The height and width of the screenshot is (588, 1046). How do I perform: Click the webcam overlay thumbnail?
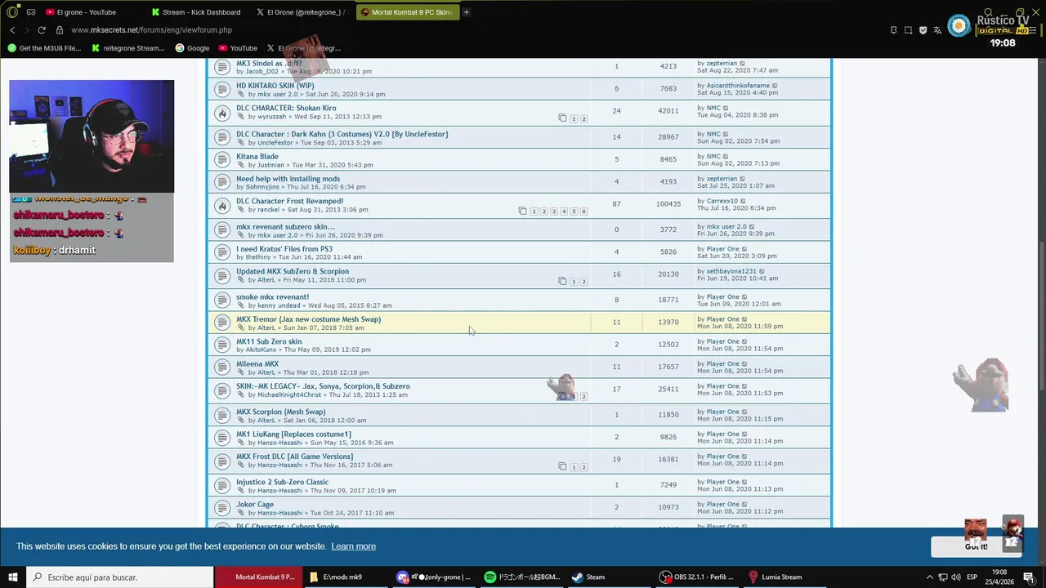(x=92, y=136)
